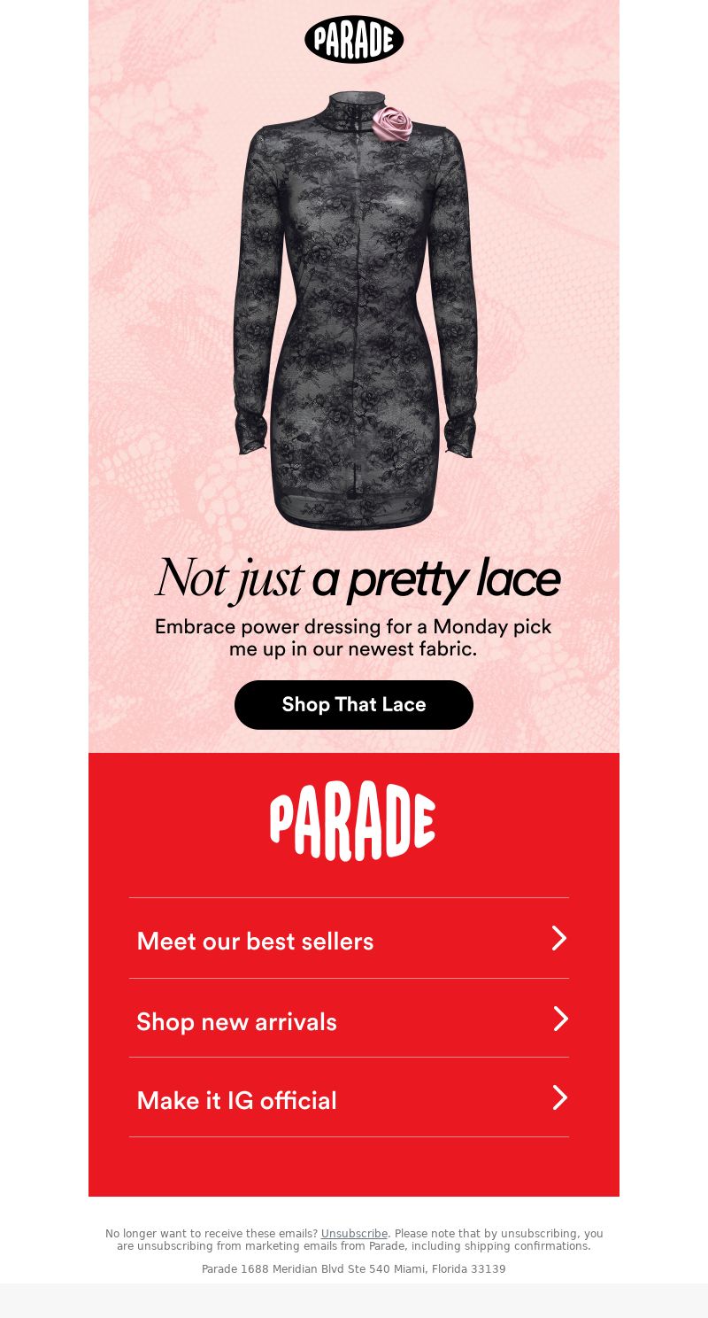Click the Embrace power dressing paragraph text
The width and height of the screenshot is (708, 1318).
tap(353, 638)
